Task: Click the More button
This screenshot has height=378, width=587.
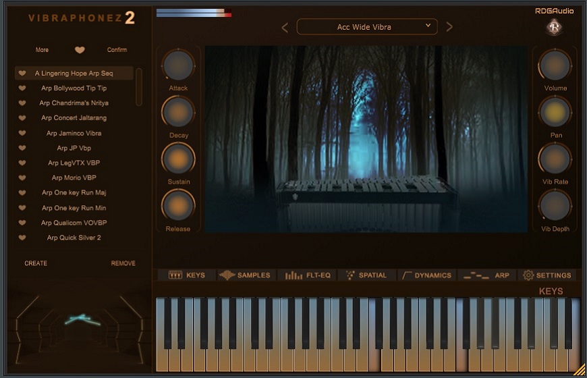Action: click(x=42, y=50)
